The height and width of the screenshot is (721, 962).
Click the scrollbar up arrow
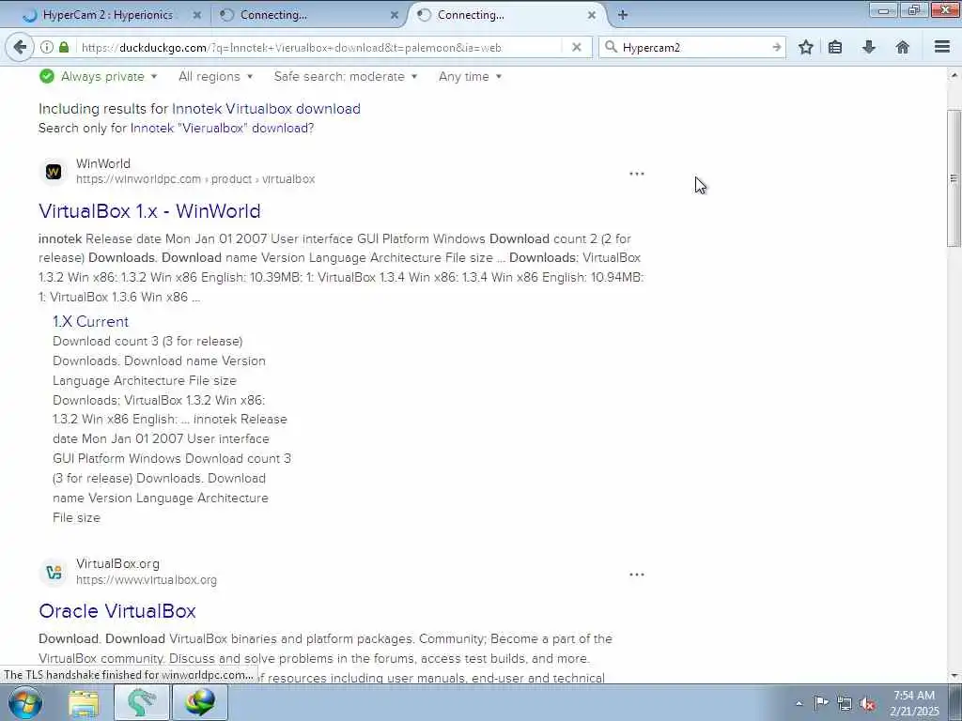(954, 75)
